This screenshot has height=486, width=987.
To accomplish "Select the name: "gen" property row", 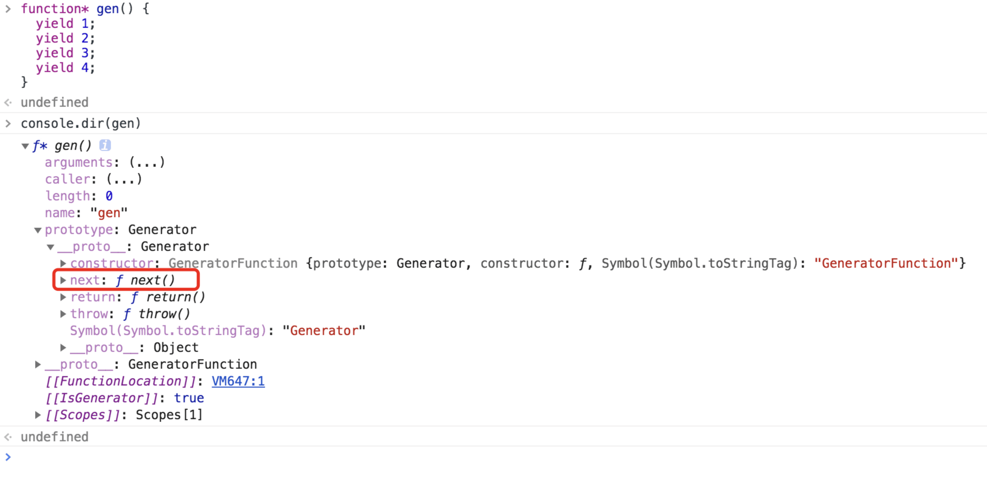I will point(86,213).
